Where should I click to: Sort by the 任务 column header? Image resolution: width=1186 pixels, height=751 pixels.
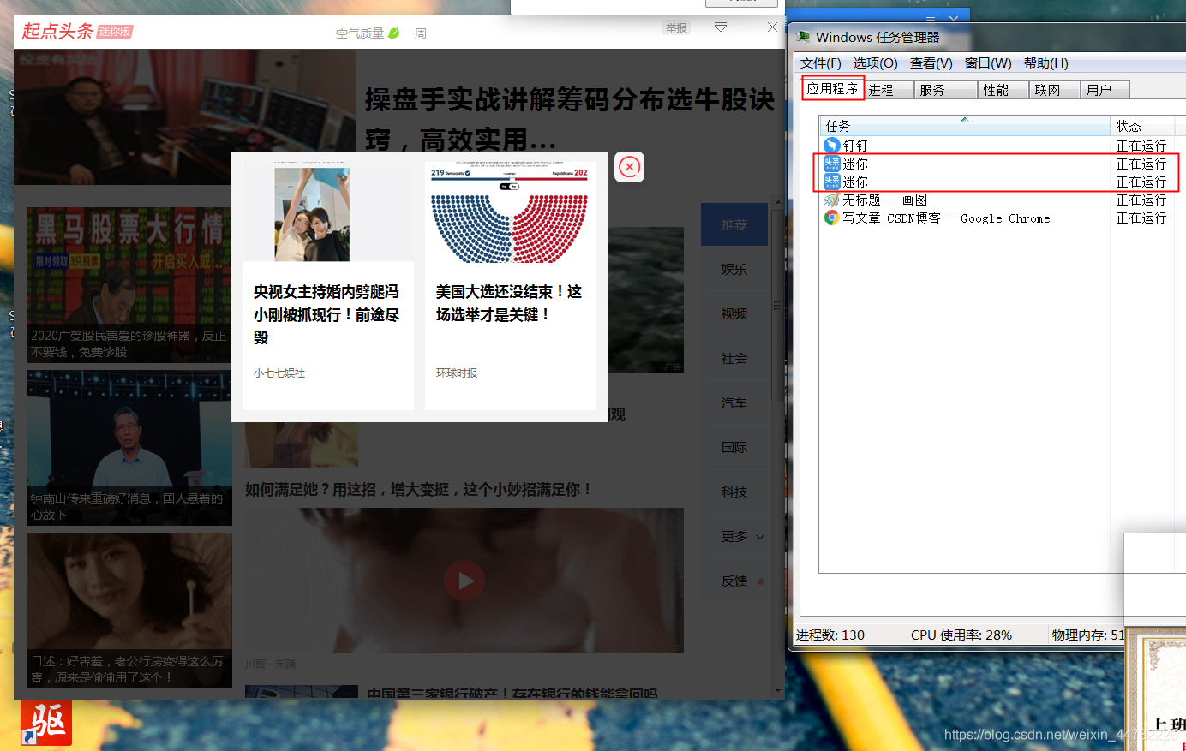[964, 126]
